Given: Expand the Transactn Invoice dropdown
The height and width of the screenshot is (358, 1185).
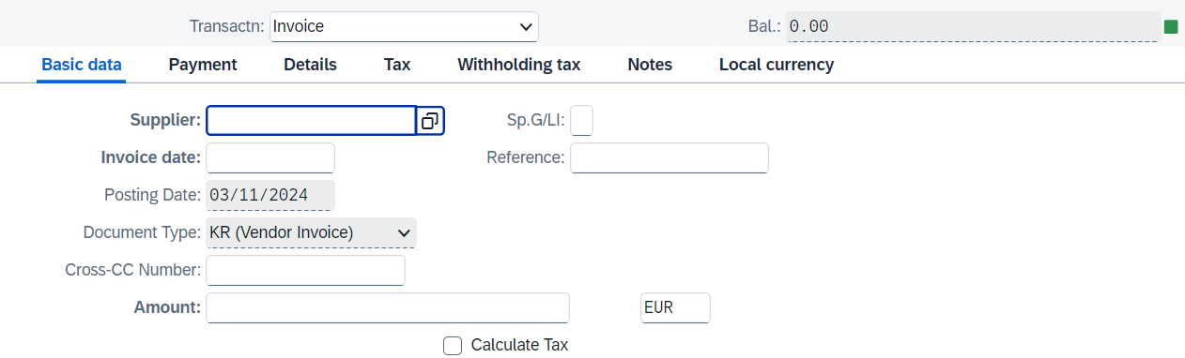Looking at the screenshot, I should click(x=404, y=26).
